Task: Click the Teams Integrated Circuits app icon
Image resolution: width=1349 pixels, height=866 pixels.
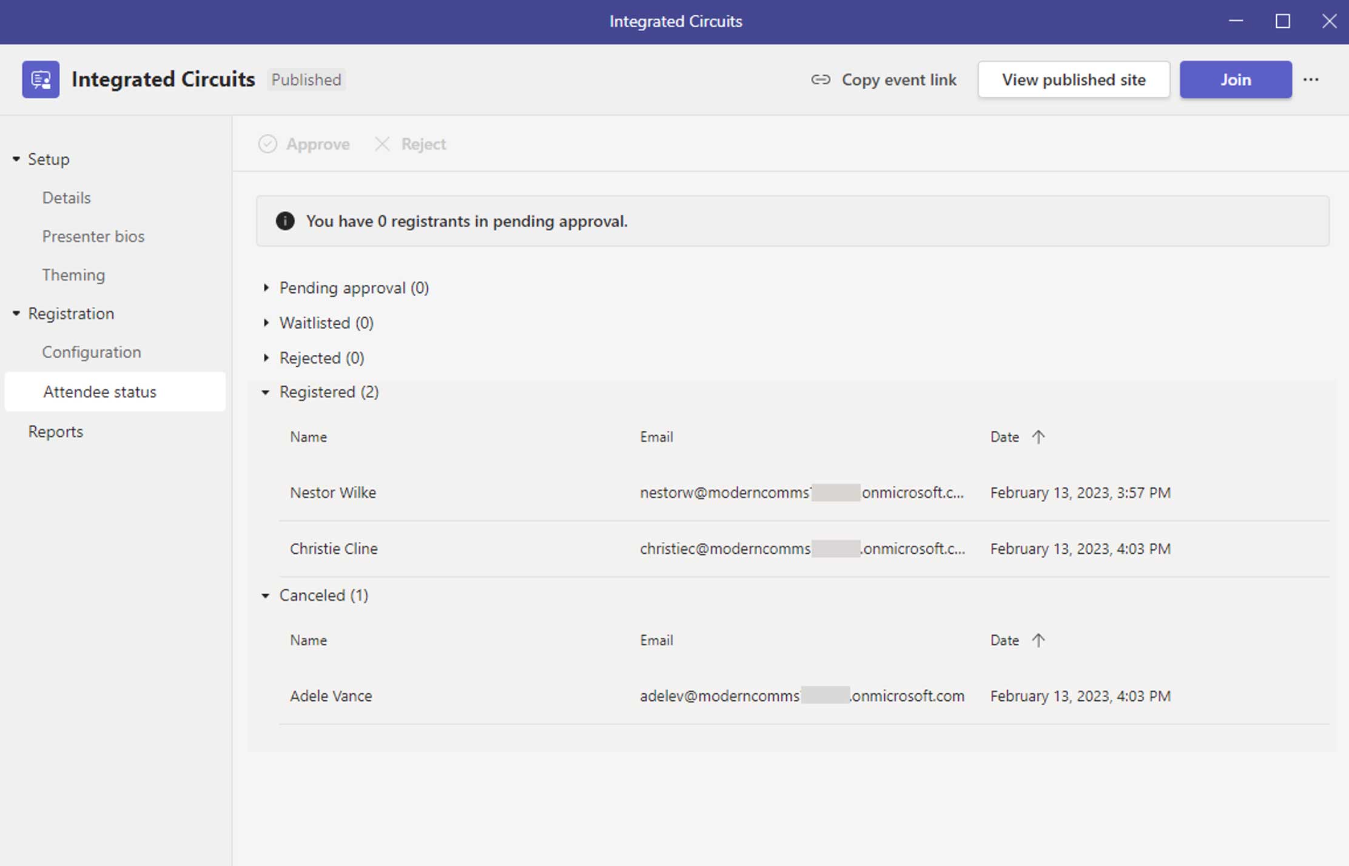Action: 40,79
